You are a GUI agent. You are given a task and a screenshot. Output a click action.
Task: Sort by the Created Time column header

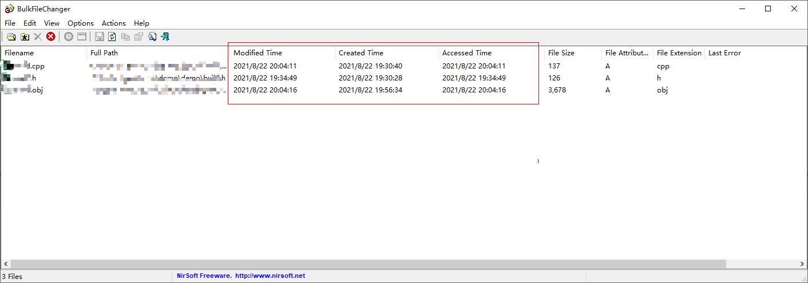[387, 53]
